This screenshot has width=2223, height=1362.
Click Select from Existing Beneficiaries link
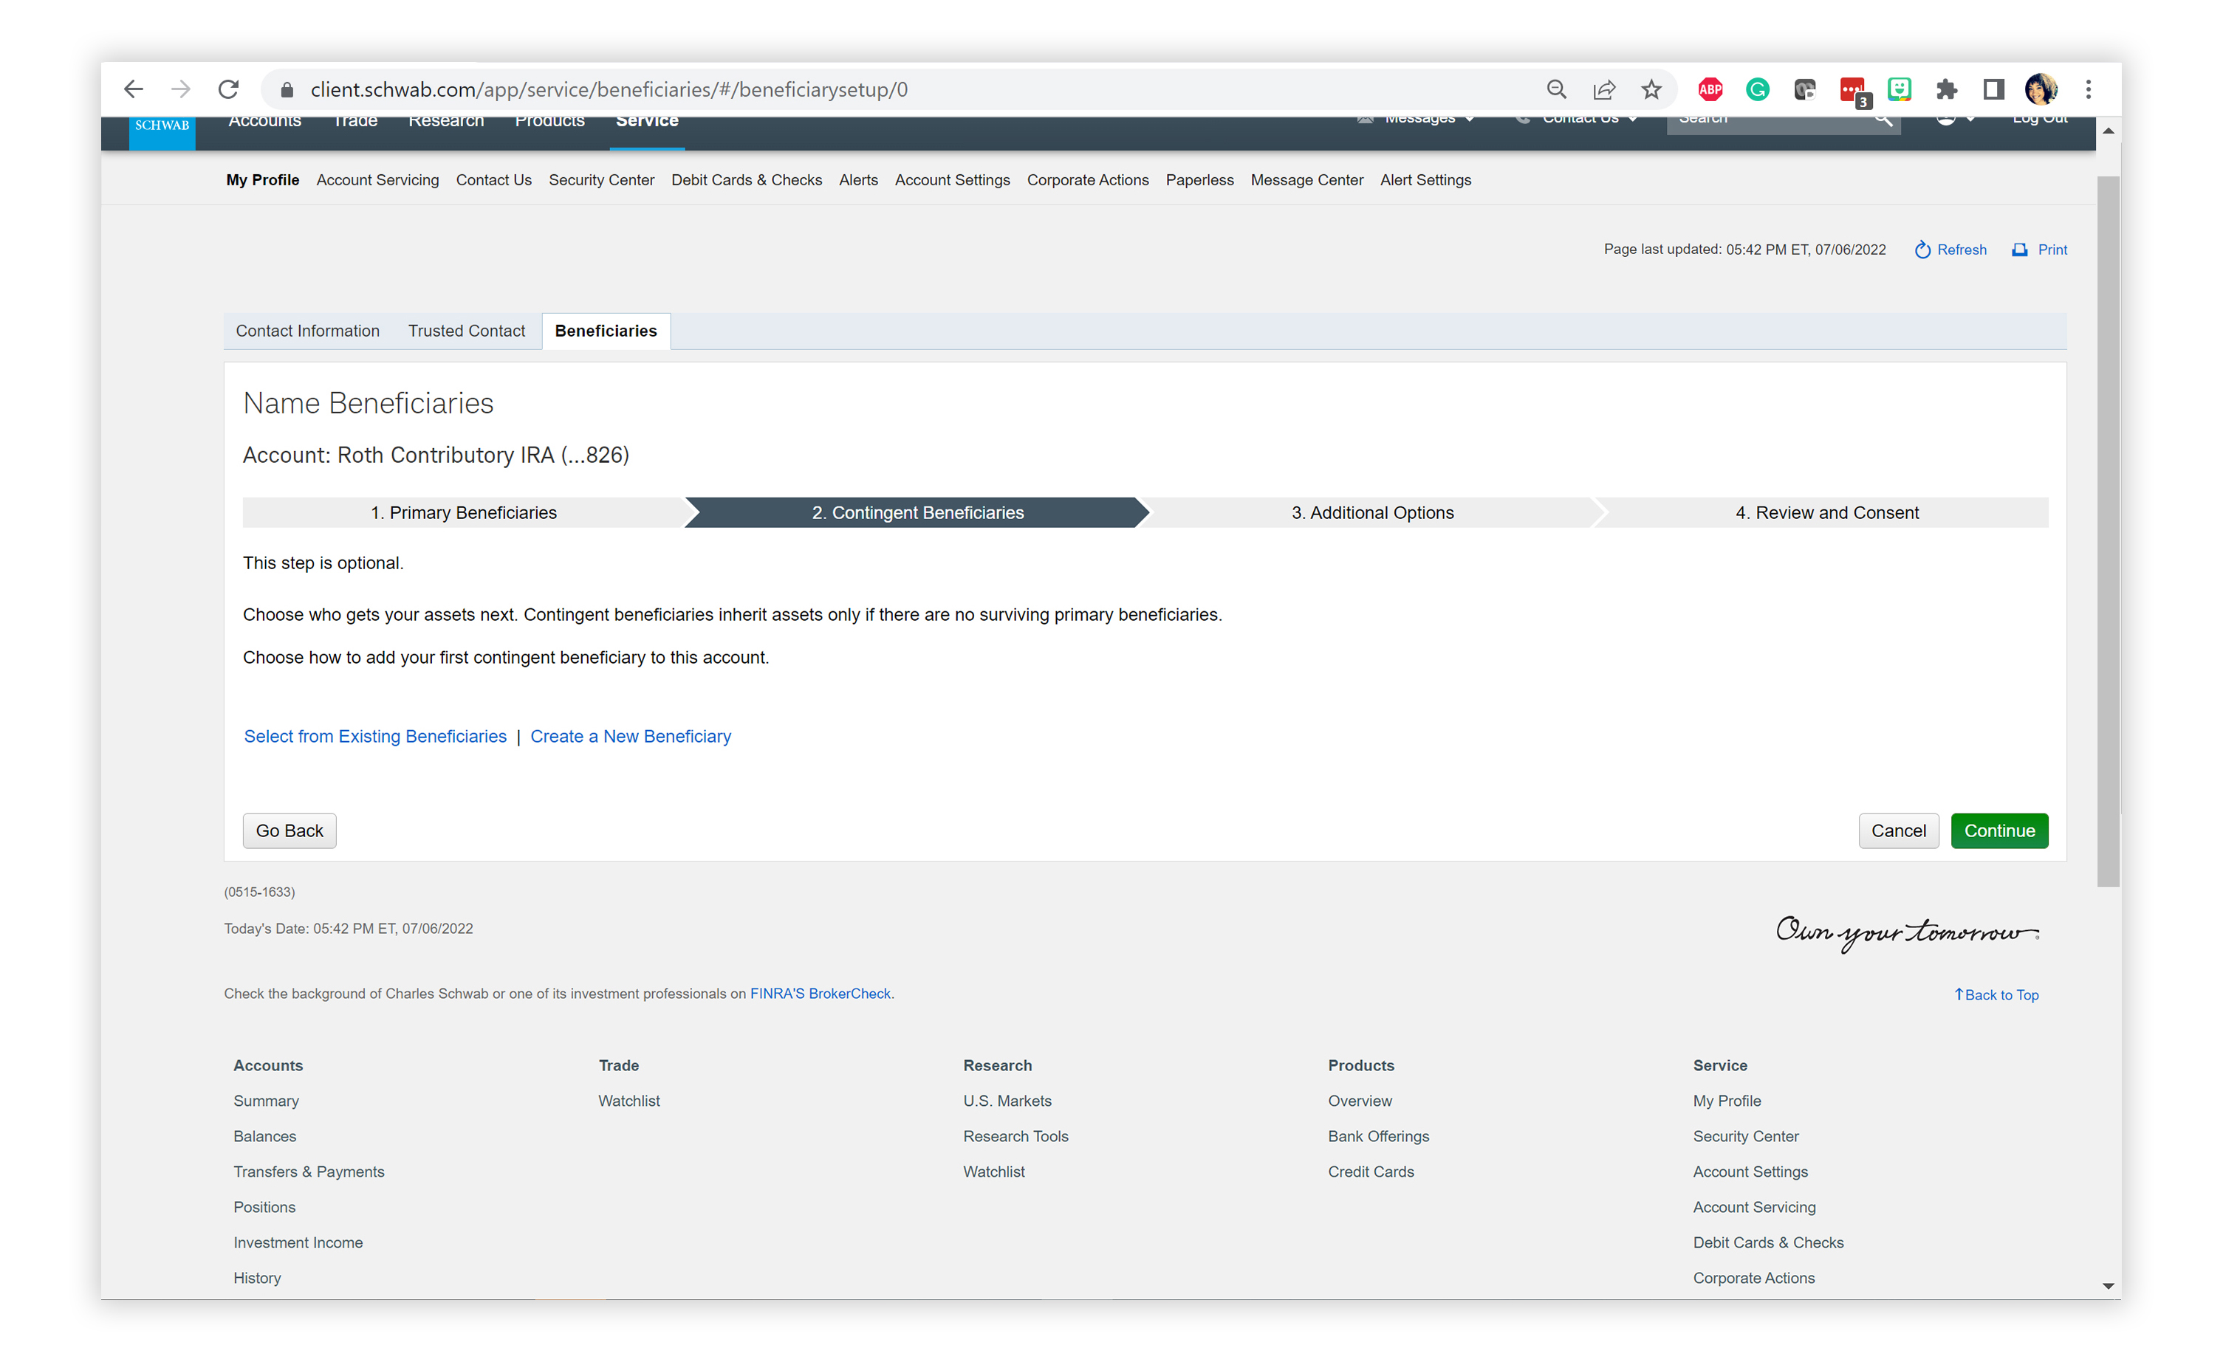click(x=375, y=736)
